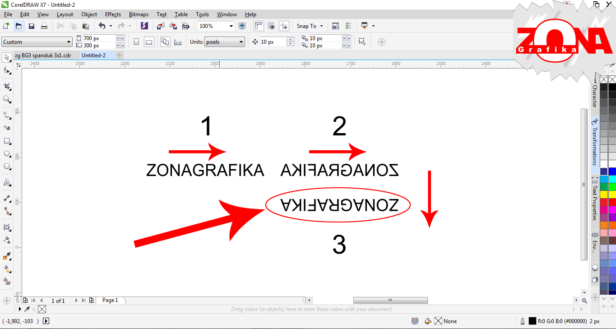Expand the Snap To dropdown

[321, 26]
